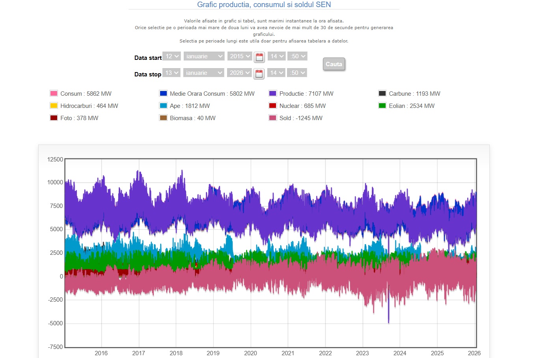The width and height of the screenshot is (539, 358).
Task: Click the yellow Hidrocarburi legend swatch
Action: [x=54, y=106]
